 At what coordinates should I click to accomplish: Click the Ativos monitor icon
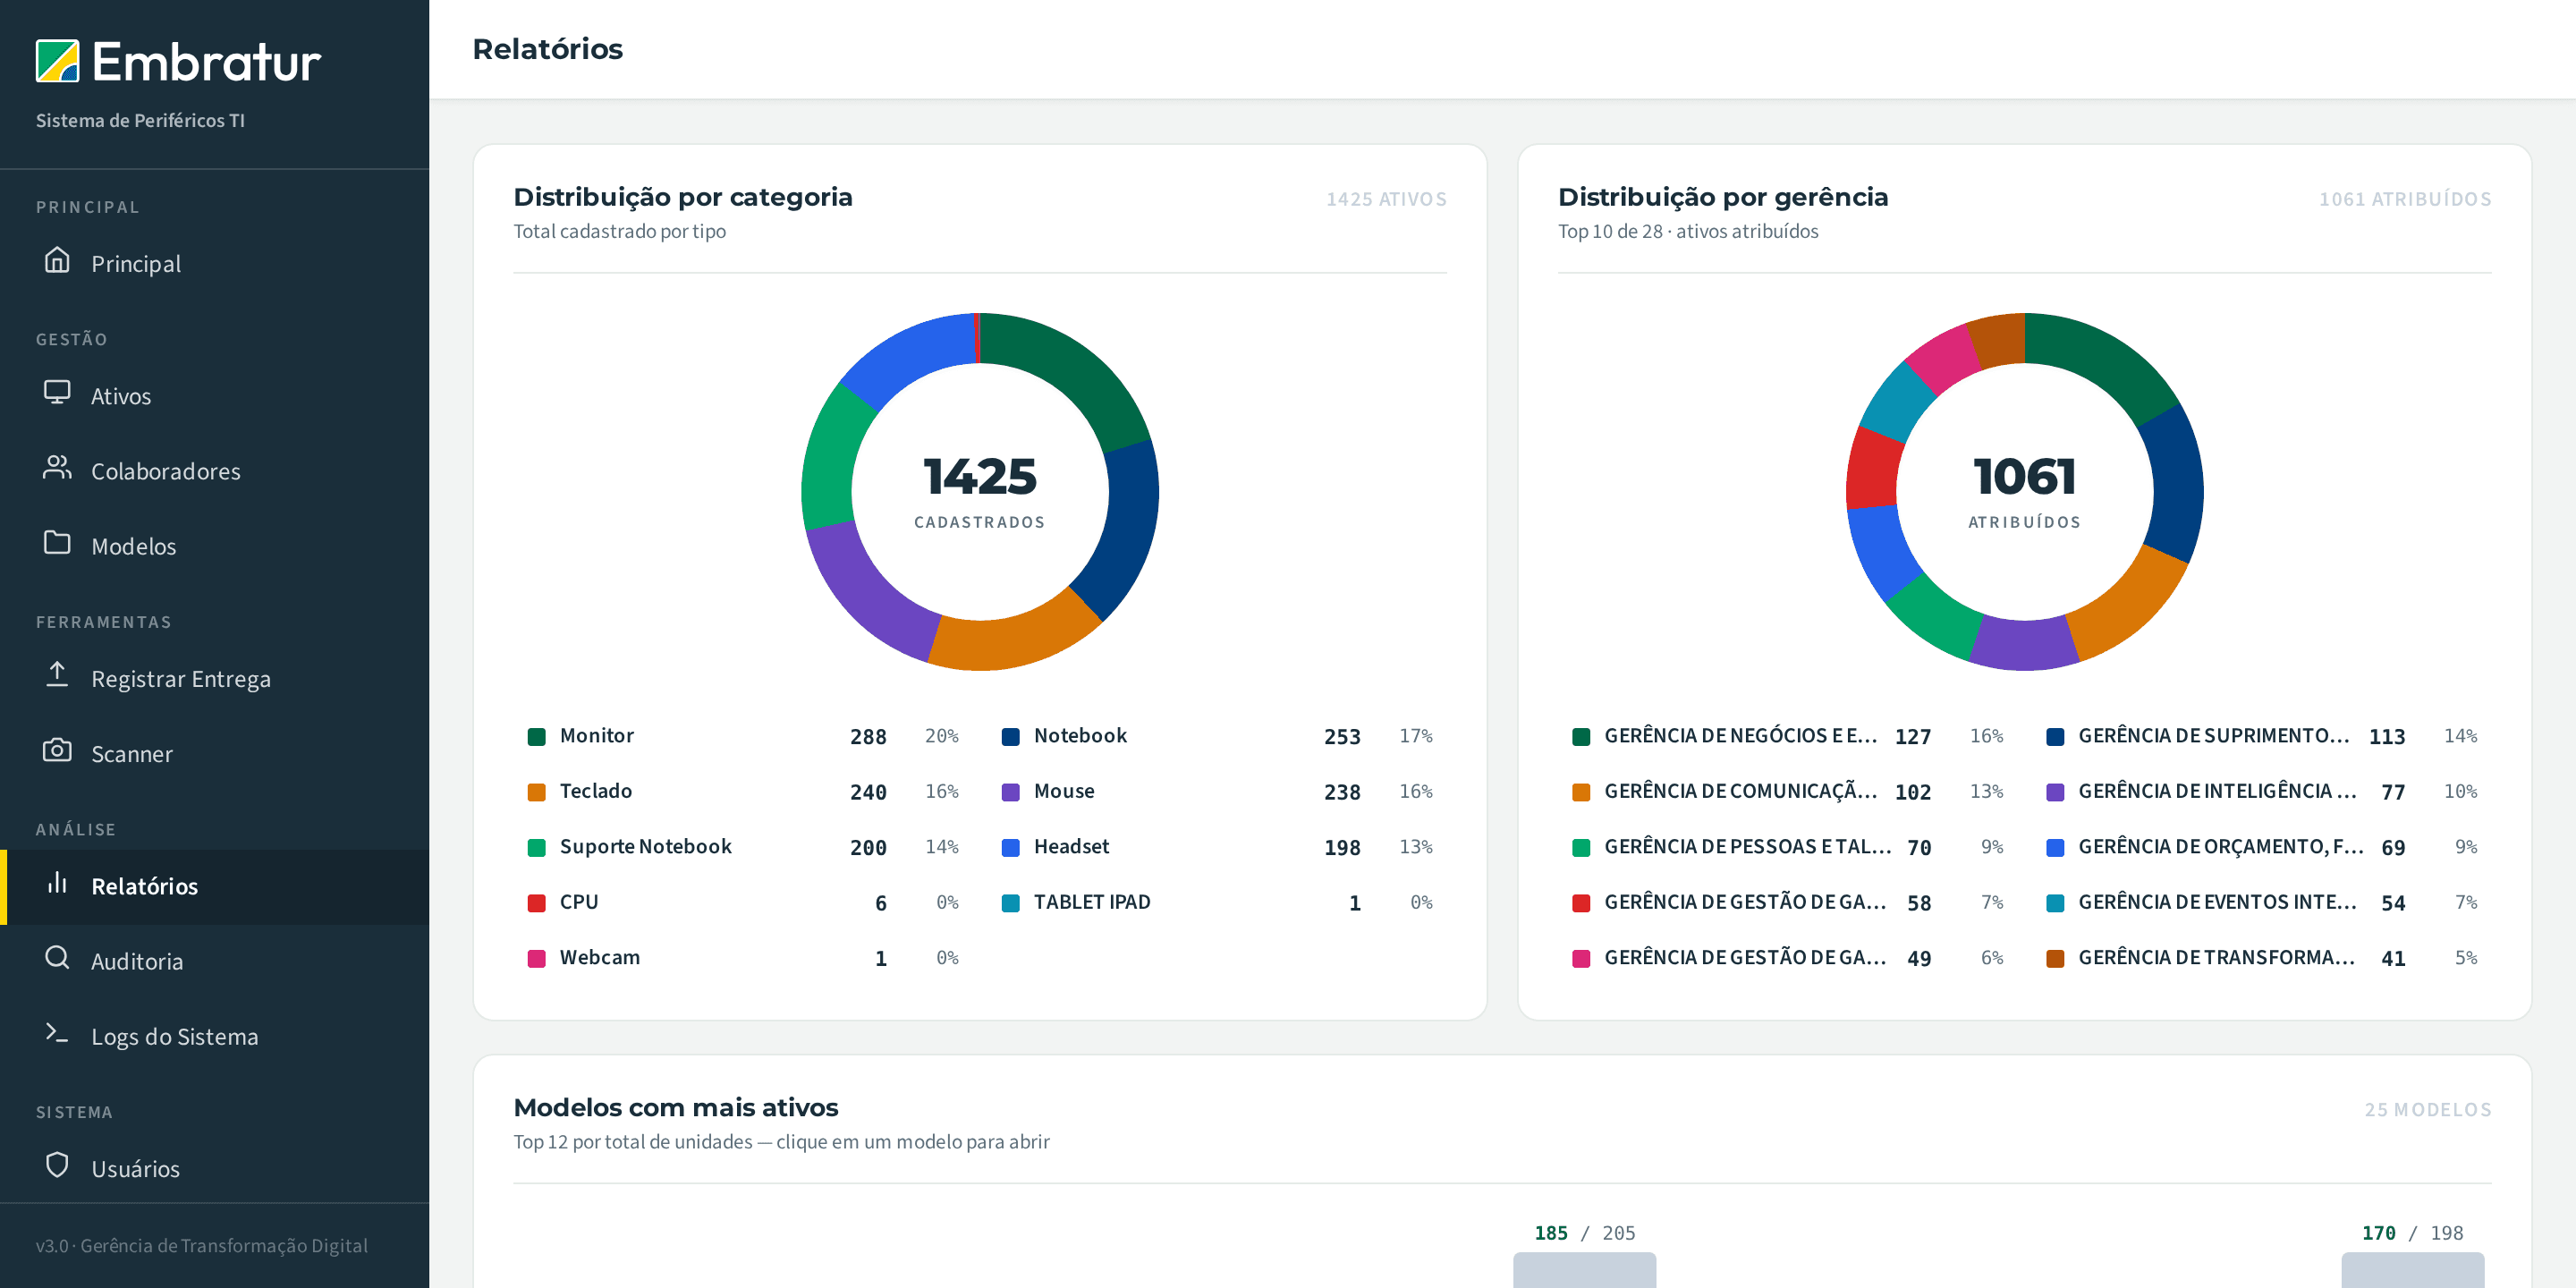click(x=57, y=392)
